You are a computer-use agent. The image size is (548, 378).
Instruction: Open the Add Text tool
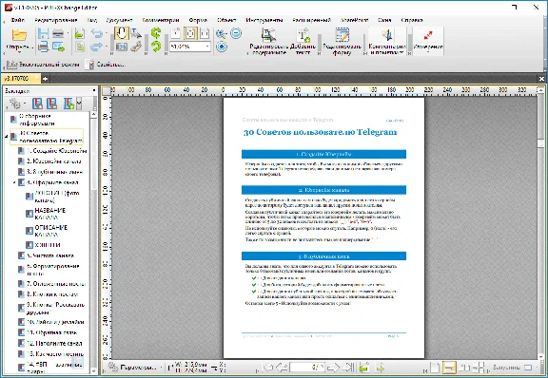pos(303,41)
